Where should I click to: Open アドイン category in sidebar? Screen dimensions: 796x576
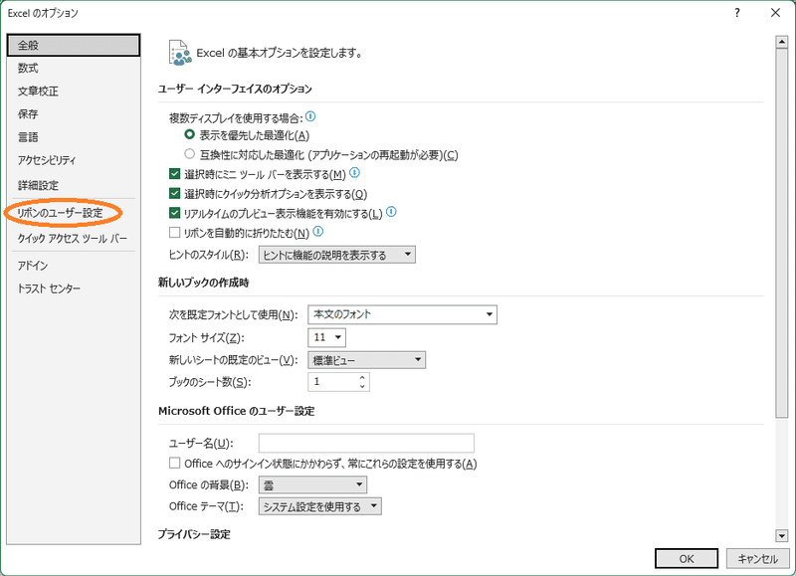click(x=74, y=266)
